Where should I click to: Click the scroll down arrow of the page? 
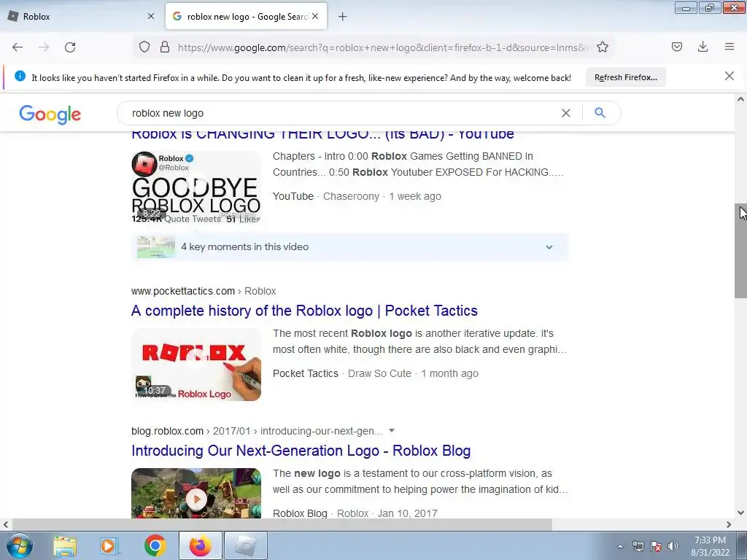coord(740,513)
